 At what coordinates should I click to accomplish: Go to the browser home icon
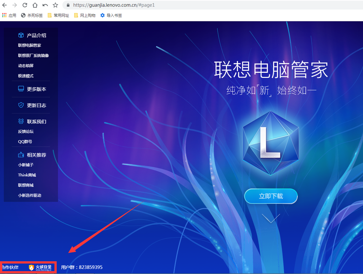click(x=35, y=5)
